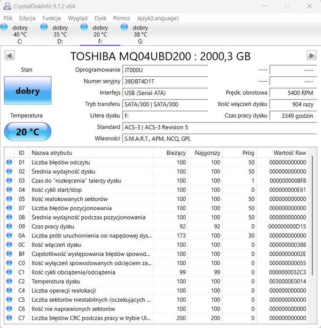This screenshot has width=321, height=328.
Task: Open the Edycja menu
Action: click(x=27, y=18)
